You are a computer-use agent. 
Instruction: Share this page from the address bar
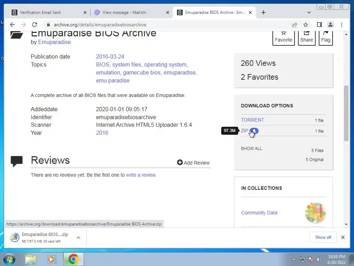[x=295, y=25]
